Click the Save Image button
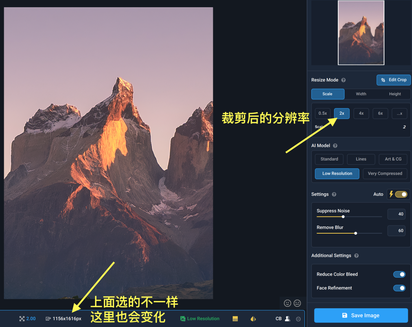This screenshot has height=327, width=412. (x=361, y=315)
